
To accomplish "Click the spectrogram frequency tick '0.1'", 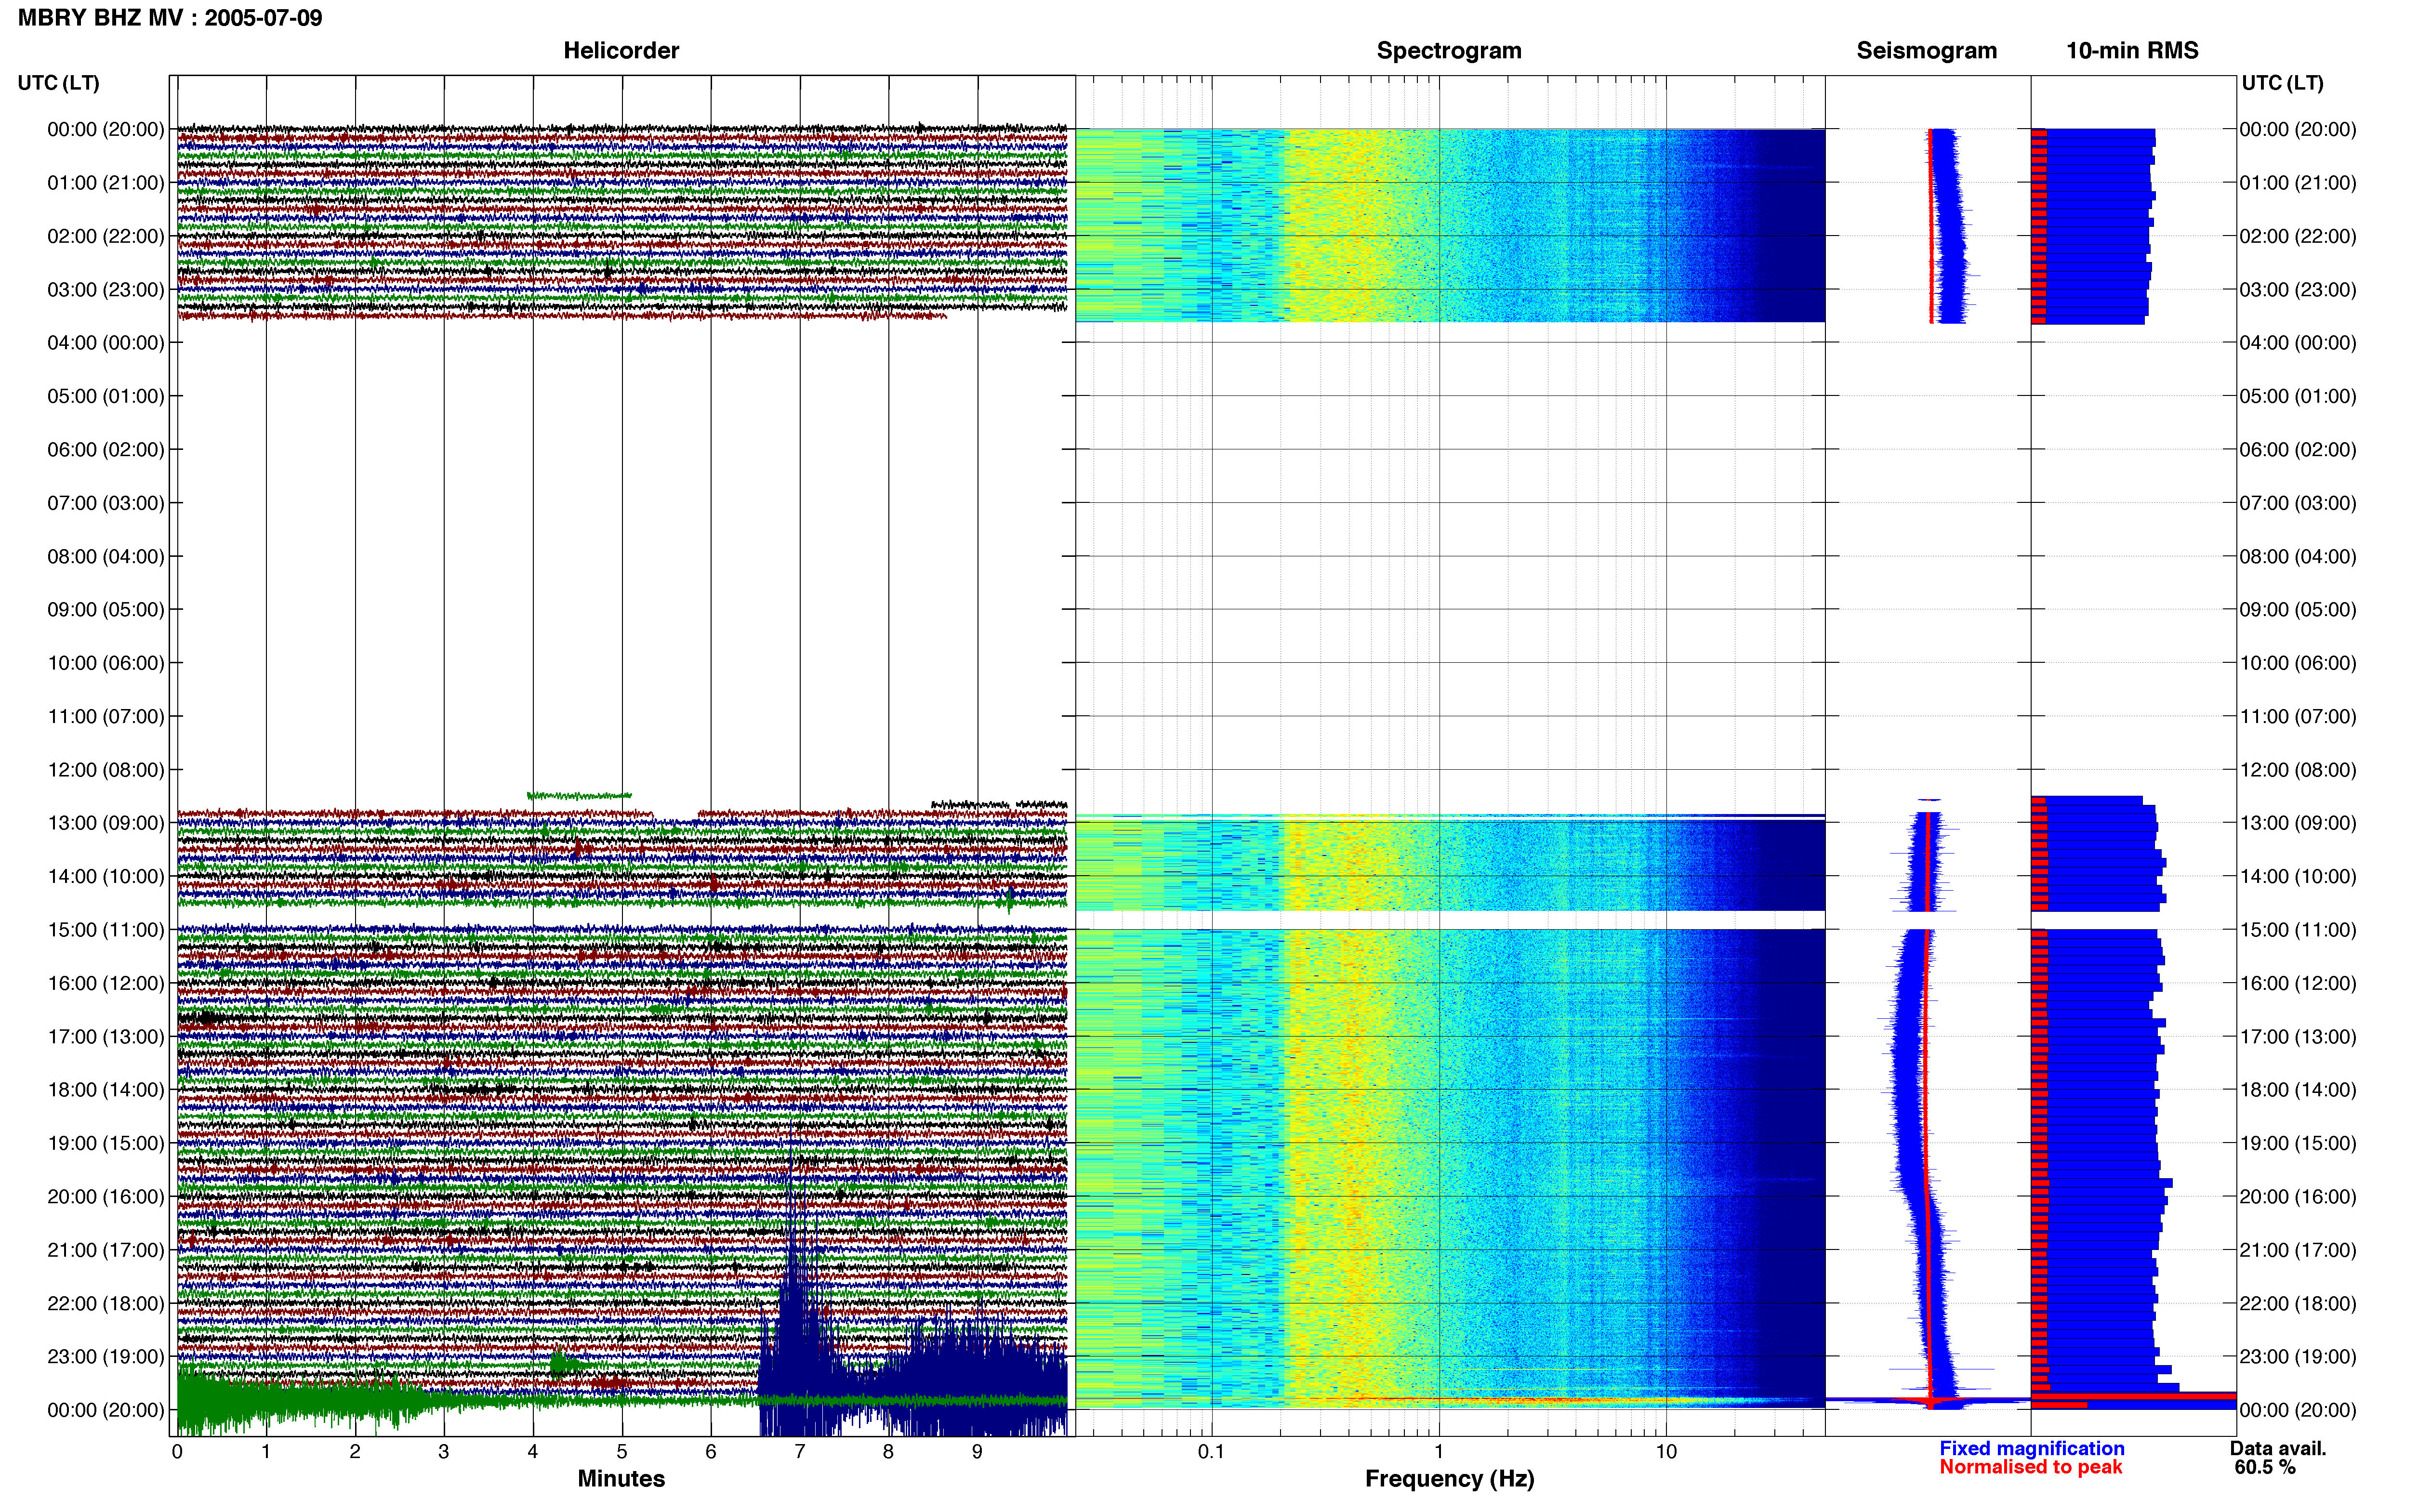I will [1211, 1452].
